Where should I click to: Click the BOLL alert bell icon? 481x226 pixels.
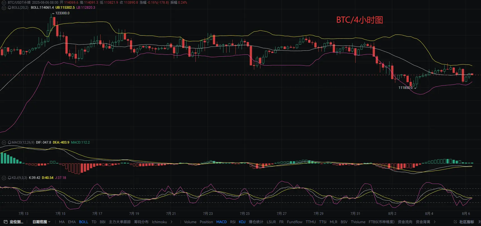[x=10, y=8]
